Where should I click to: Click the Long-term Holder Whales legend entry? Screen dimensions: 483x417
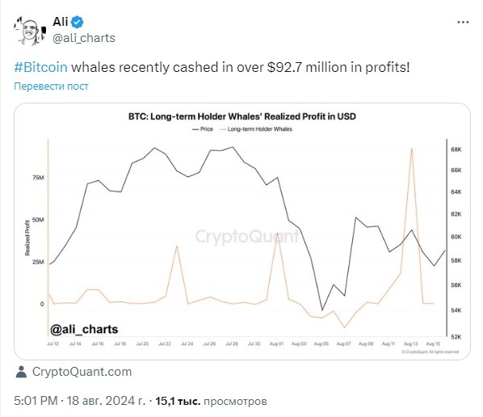coord(256,129)
